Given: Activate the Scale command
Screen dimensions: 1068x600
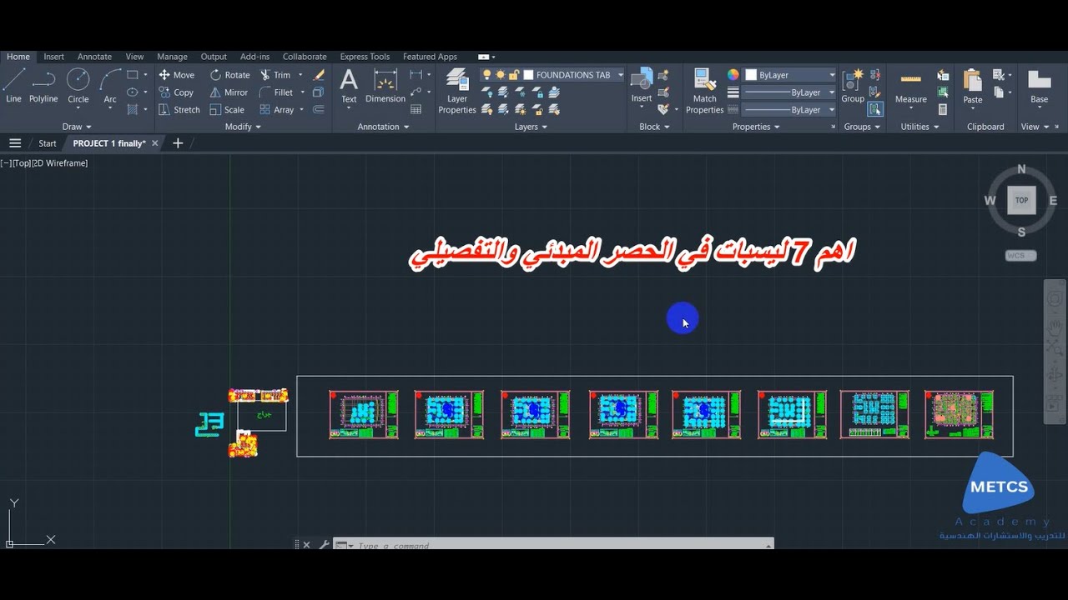Looking at the screenshot, I should point(227,110).
